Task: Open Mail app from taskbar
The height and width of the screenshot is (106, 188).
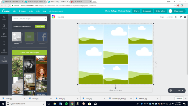Action: pyautogui.click(x=95, y=103)
